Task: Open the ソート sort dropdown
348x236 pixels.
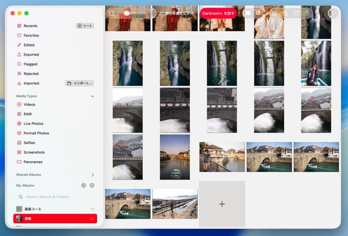Action: [85, 26]
